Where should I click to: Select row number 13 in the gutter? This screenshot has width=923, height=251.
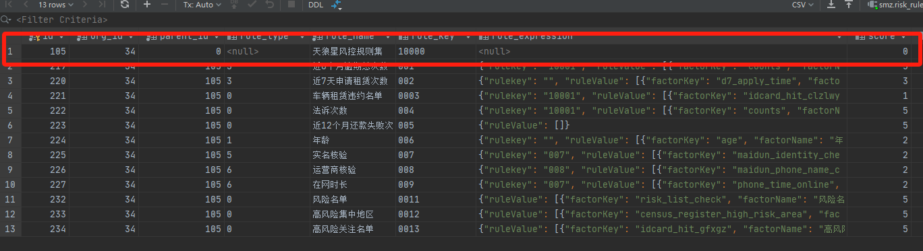[x=10, y=229]
